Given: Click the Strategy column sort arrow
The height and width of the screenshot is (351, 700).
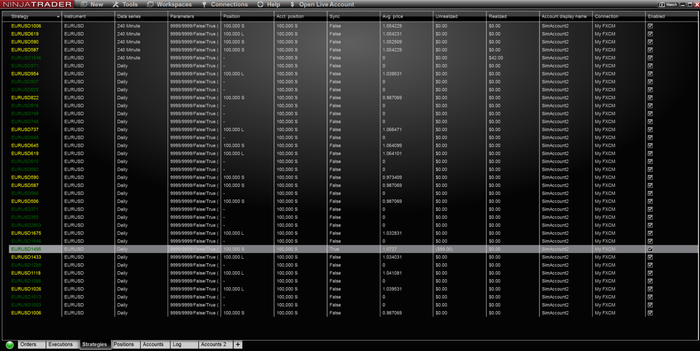Looking at the screenshot, I should pos(58,17).
